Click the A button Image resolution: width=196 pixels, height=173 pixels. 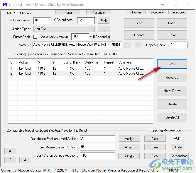[25, 160]
